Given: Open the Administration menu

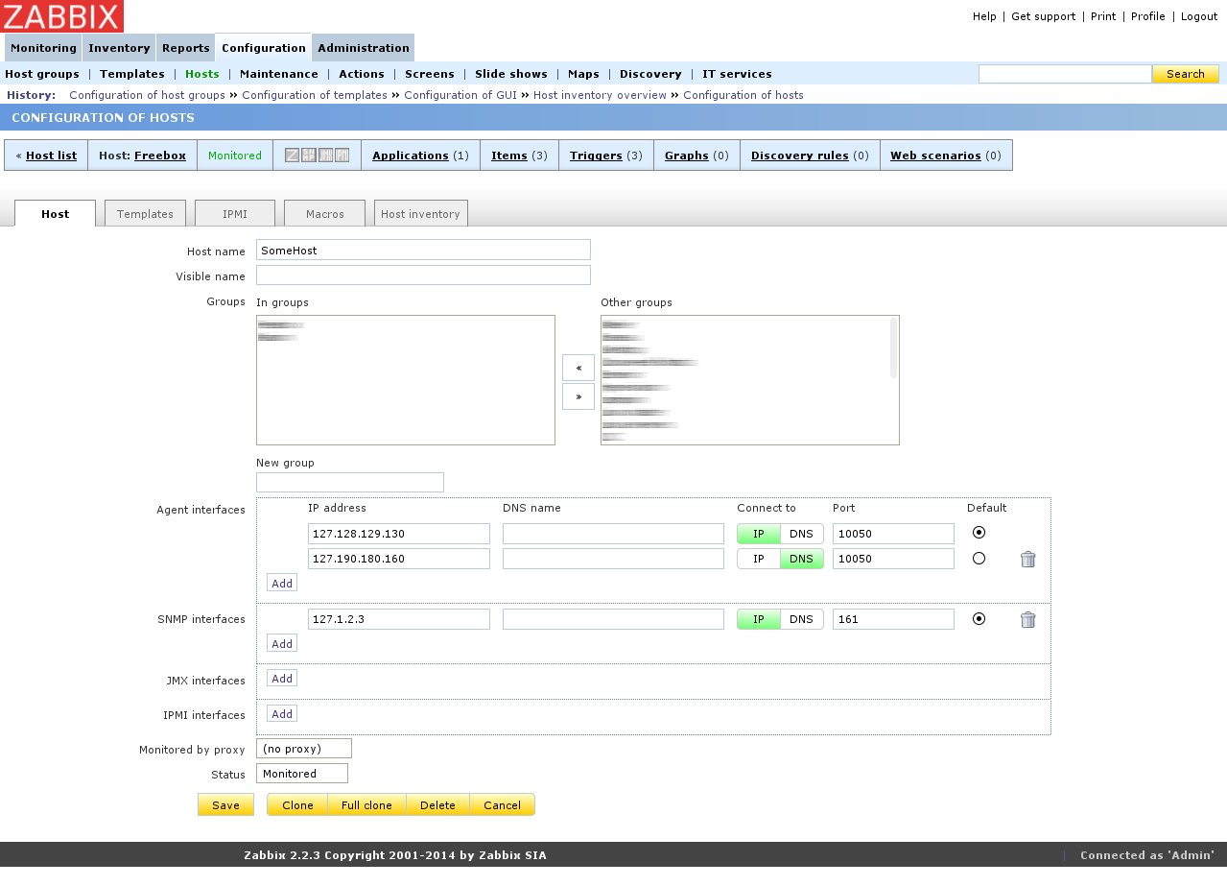Looking at the screenshot, I should (x=363, y=47).
